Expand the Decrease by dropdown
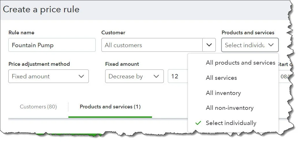 [x=134, y=76]
